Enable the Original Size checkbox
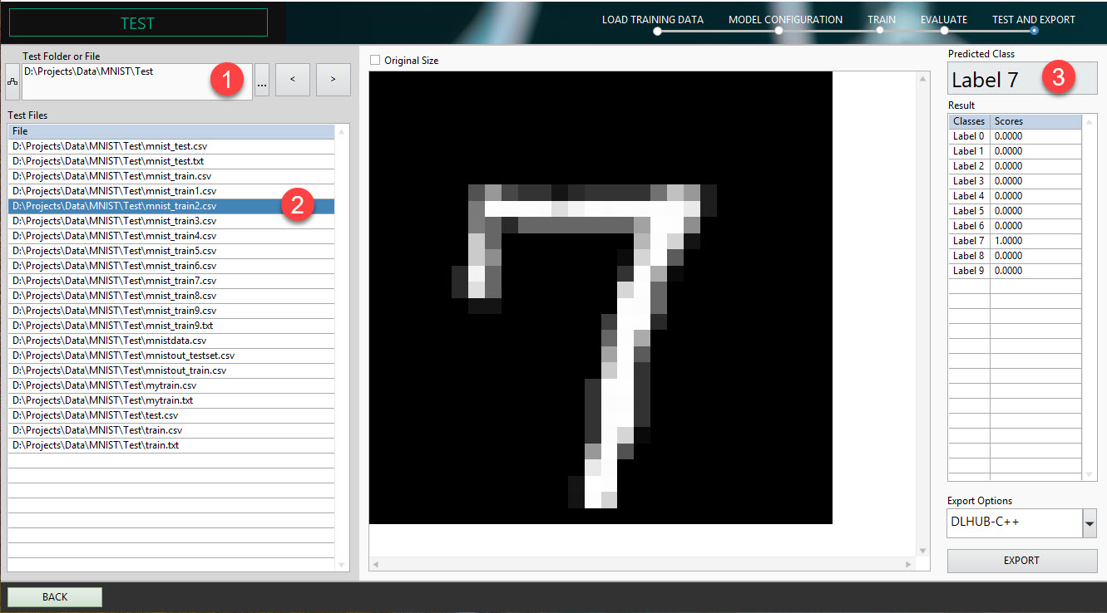This screenshot has height=613, width=1107. pos(375,60)
